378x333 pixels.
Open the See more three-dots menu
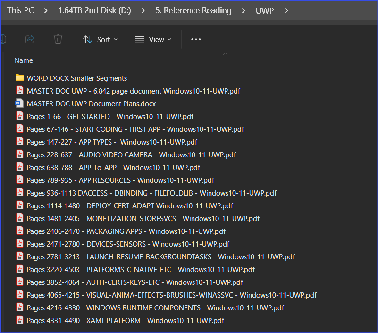[196, 39]
